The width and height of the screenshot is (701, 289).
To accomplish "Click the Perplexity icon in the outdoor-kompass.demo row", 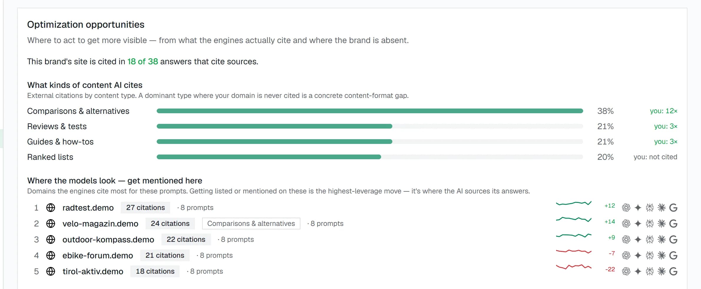I will tap(650, 240).
